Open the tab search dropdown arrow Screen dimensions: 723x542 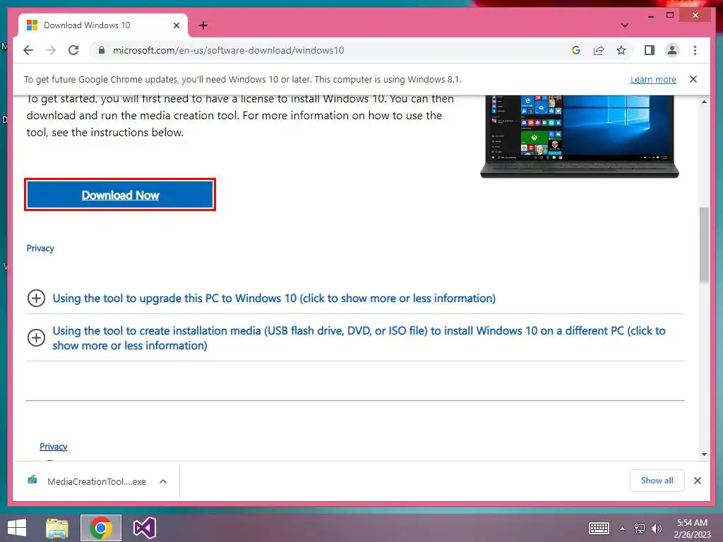[x=624, y=25]
